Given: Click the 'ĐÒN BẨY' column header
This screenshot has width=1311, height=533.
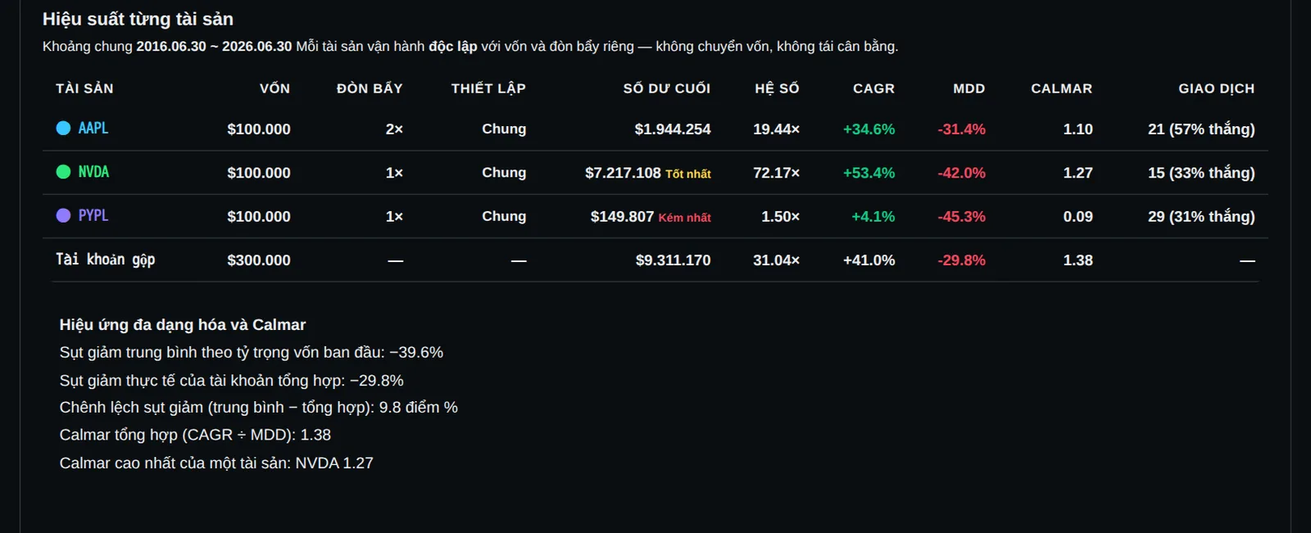Looking at the screenshot, I should pos(370,88).
